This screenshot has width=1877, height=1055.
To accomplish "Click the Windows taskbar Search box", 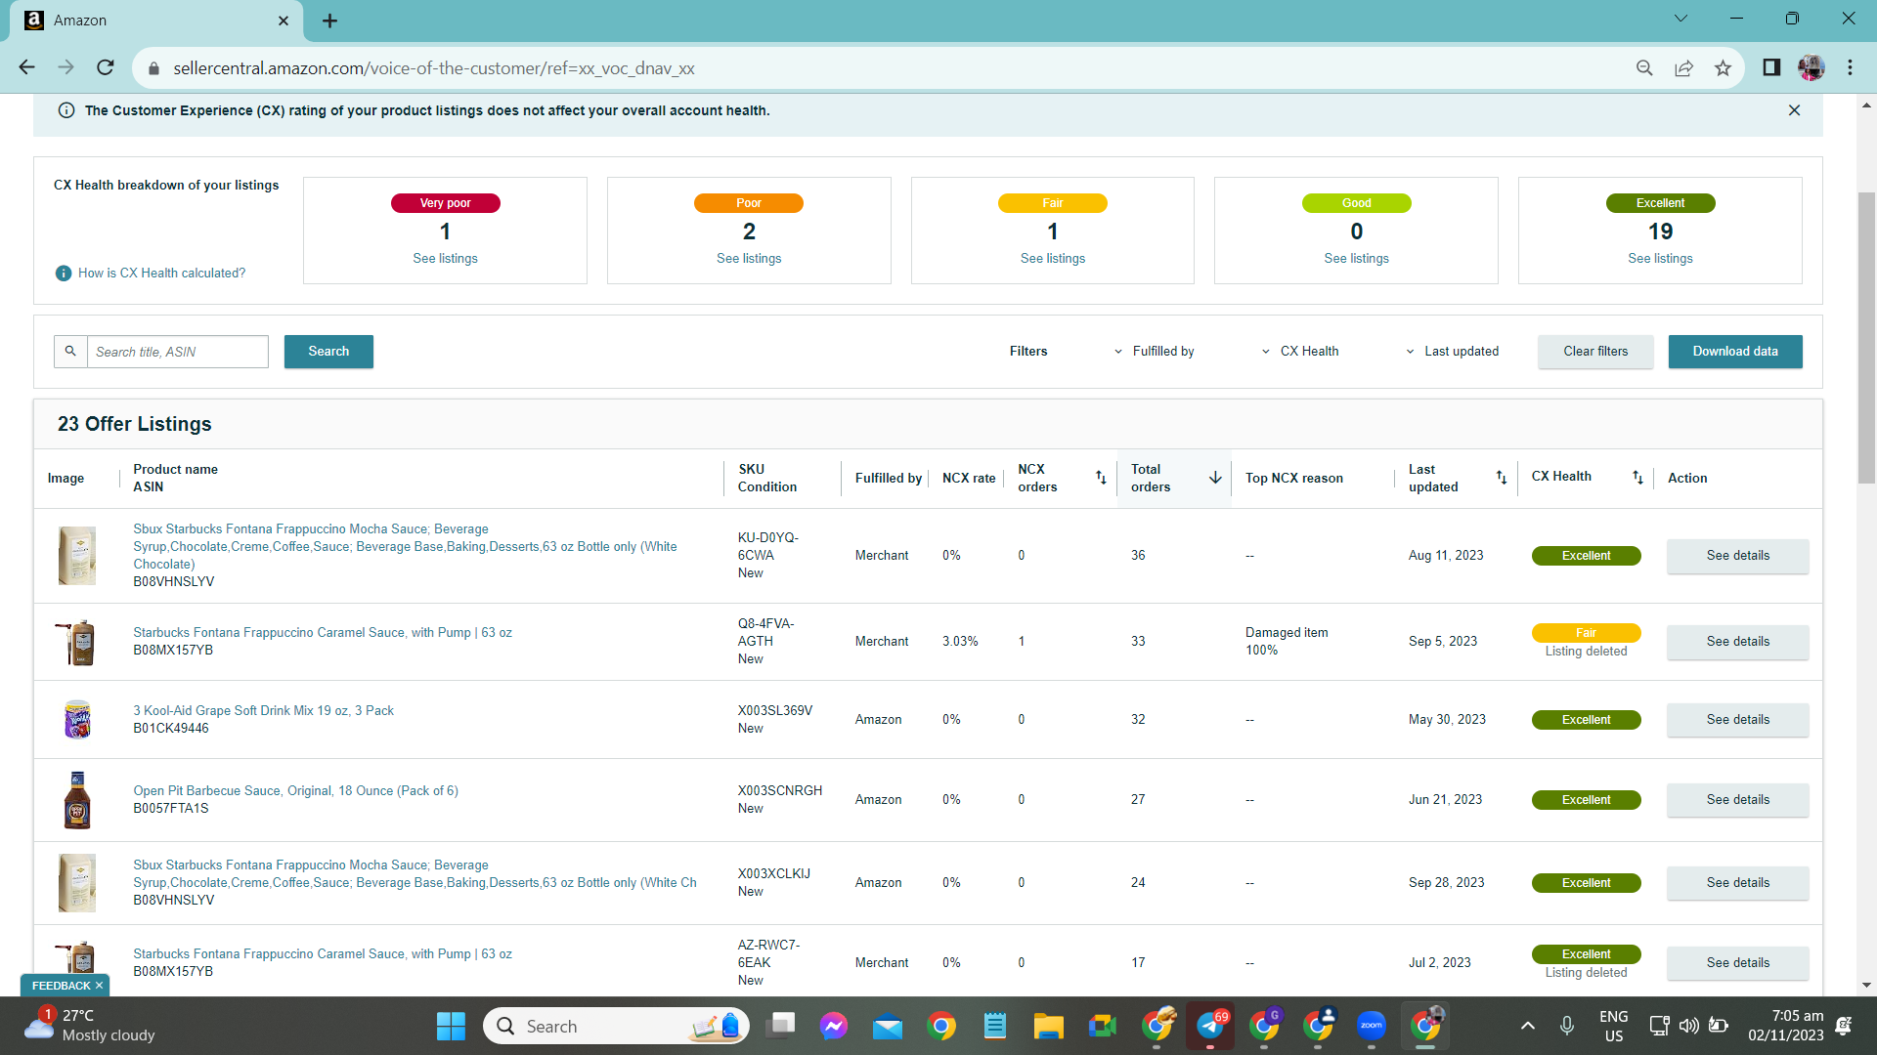I will coord(616,1026).
